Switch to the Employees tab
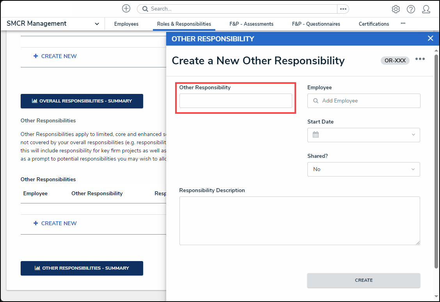 (x=126, y=24)
